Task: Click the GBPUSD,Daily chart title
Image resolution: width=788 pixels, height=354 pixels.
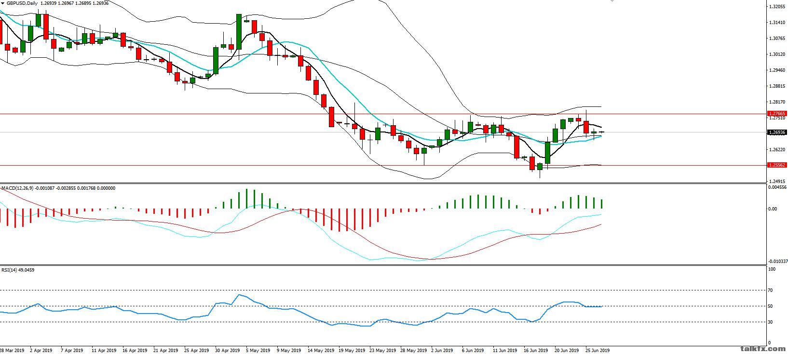Action: [x=22, y=3]
